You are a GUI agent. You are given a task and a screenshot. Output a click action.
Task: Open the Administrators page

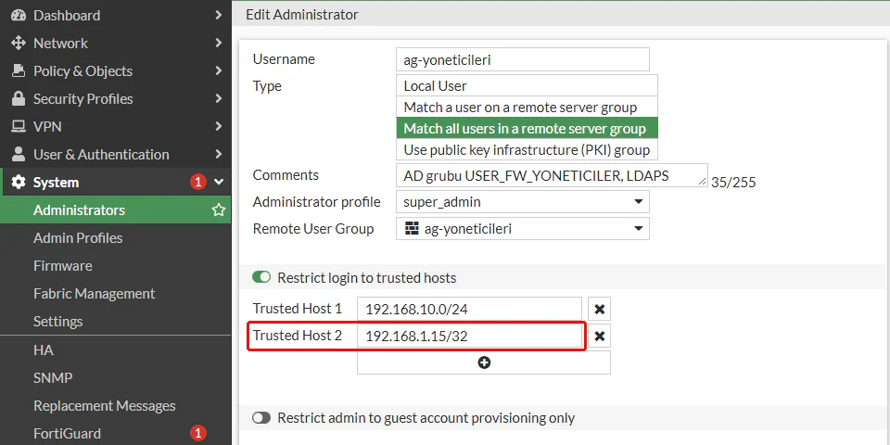115,210
